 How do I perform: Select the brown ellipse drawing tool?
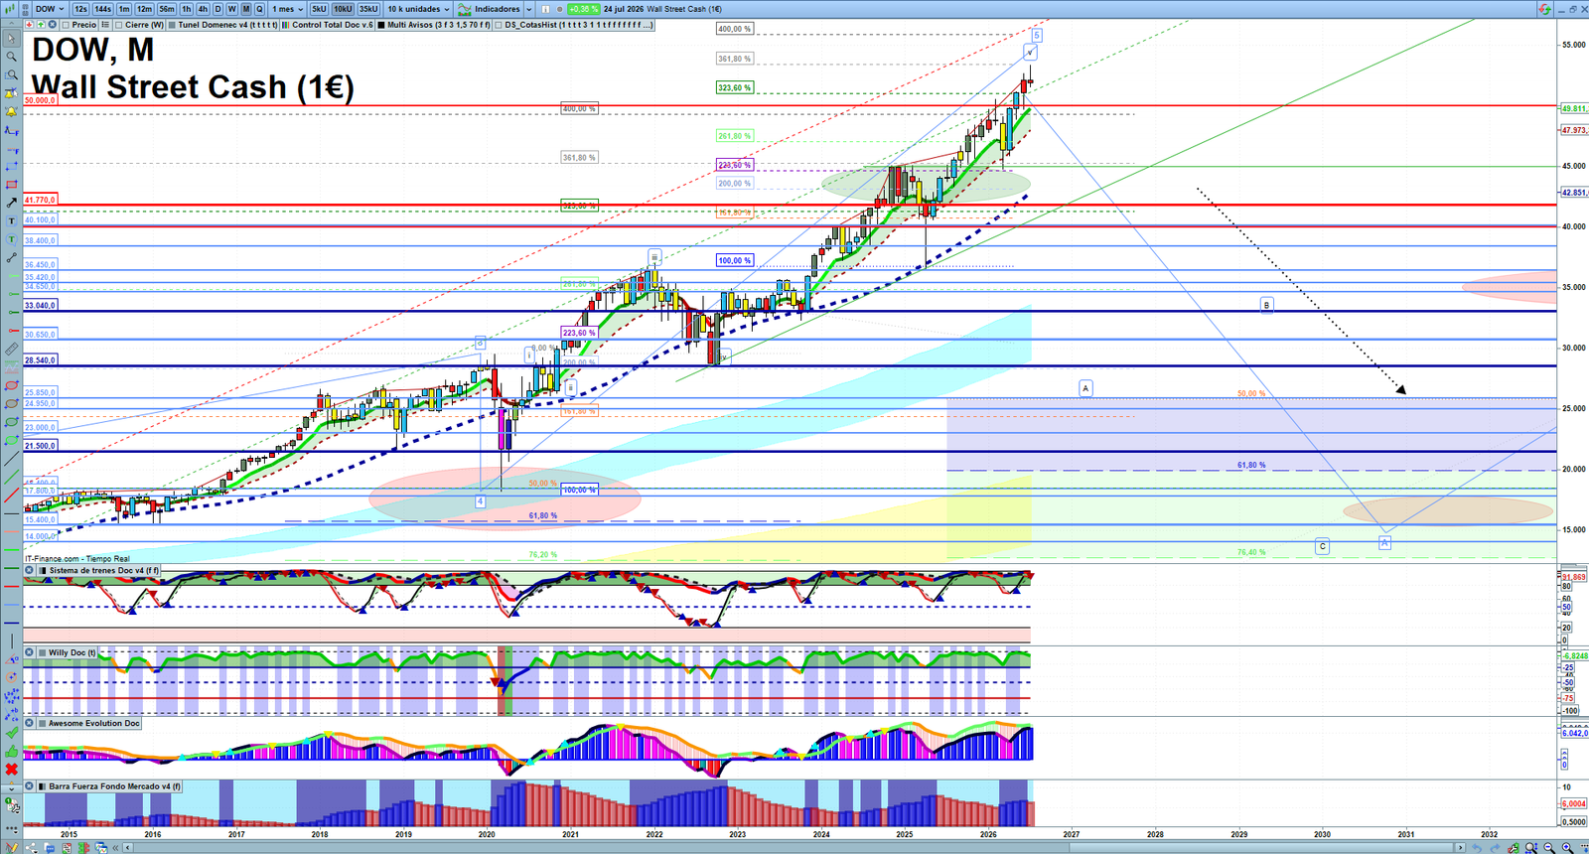click(x=11, y=403)
